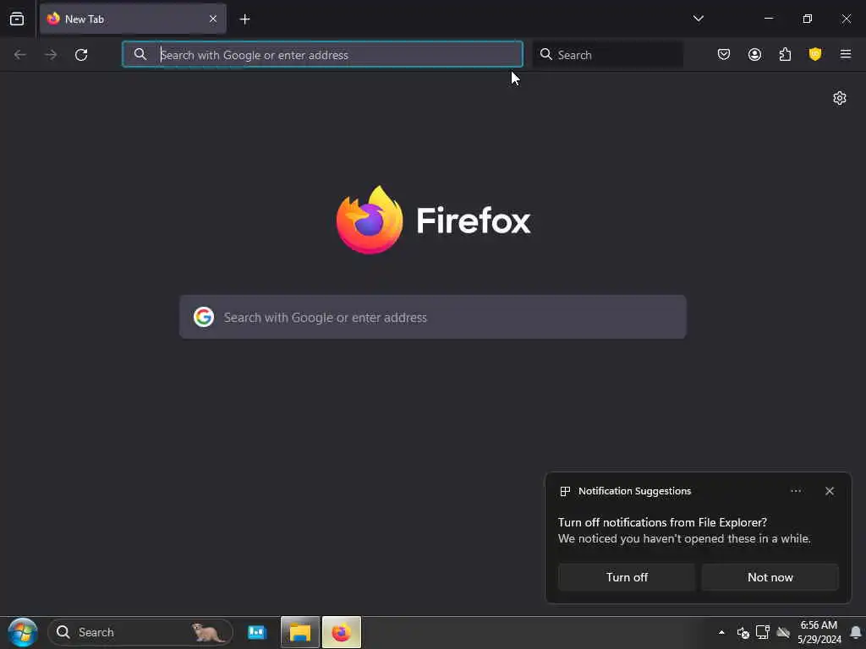Go forward one page
Viewport: 866px width, 649px height.
[51, 55]
